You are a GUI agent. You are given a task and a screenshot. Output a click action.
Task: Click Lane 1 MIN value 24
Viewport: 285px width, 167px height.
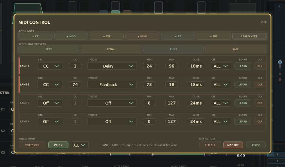(x=149, y=66)
